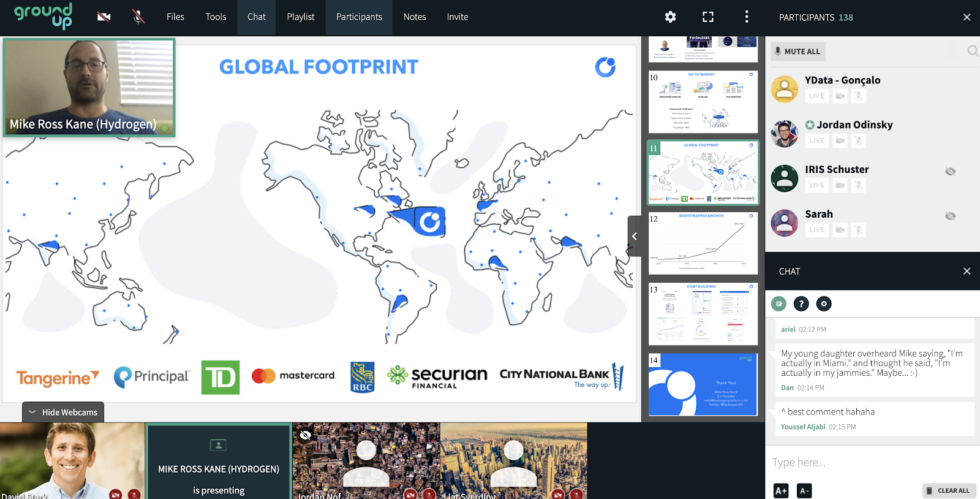Set Sarah live

tap(816, 230)
